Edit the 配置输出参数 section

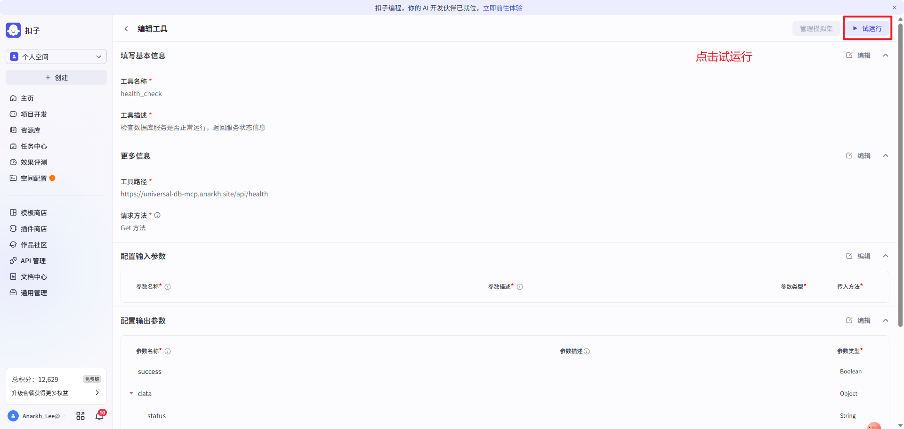pos(858,321)
